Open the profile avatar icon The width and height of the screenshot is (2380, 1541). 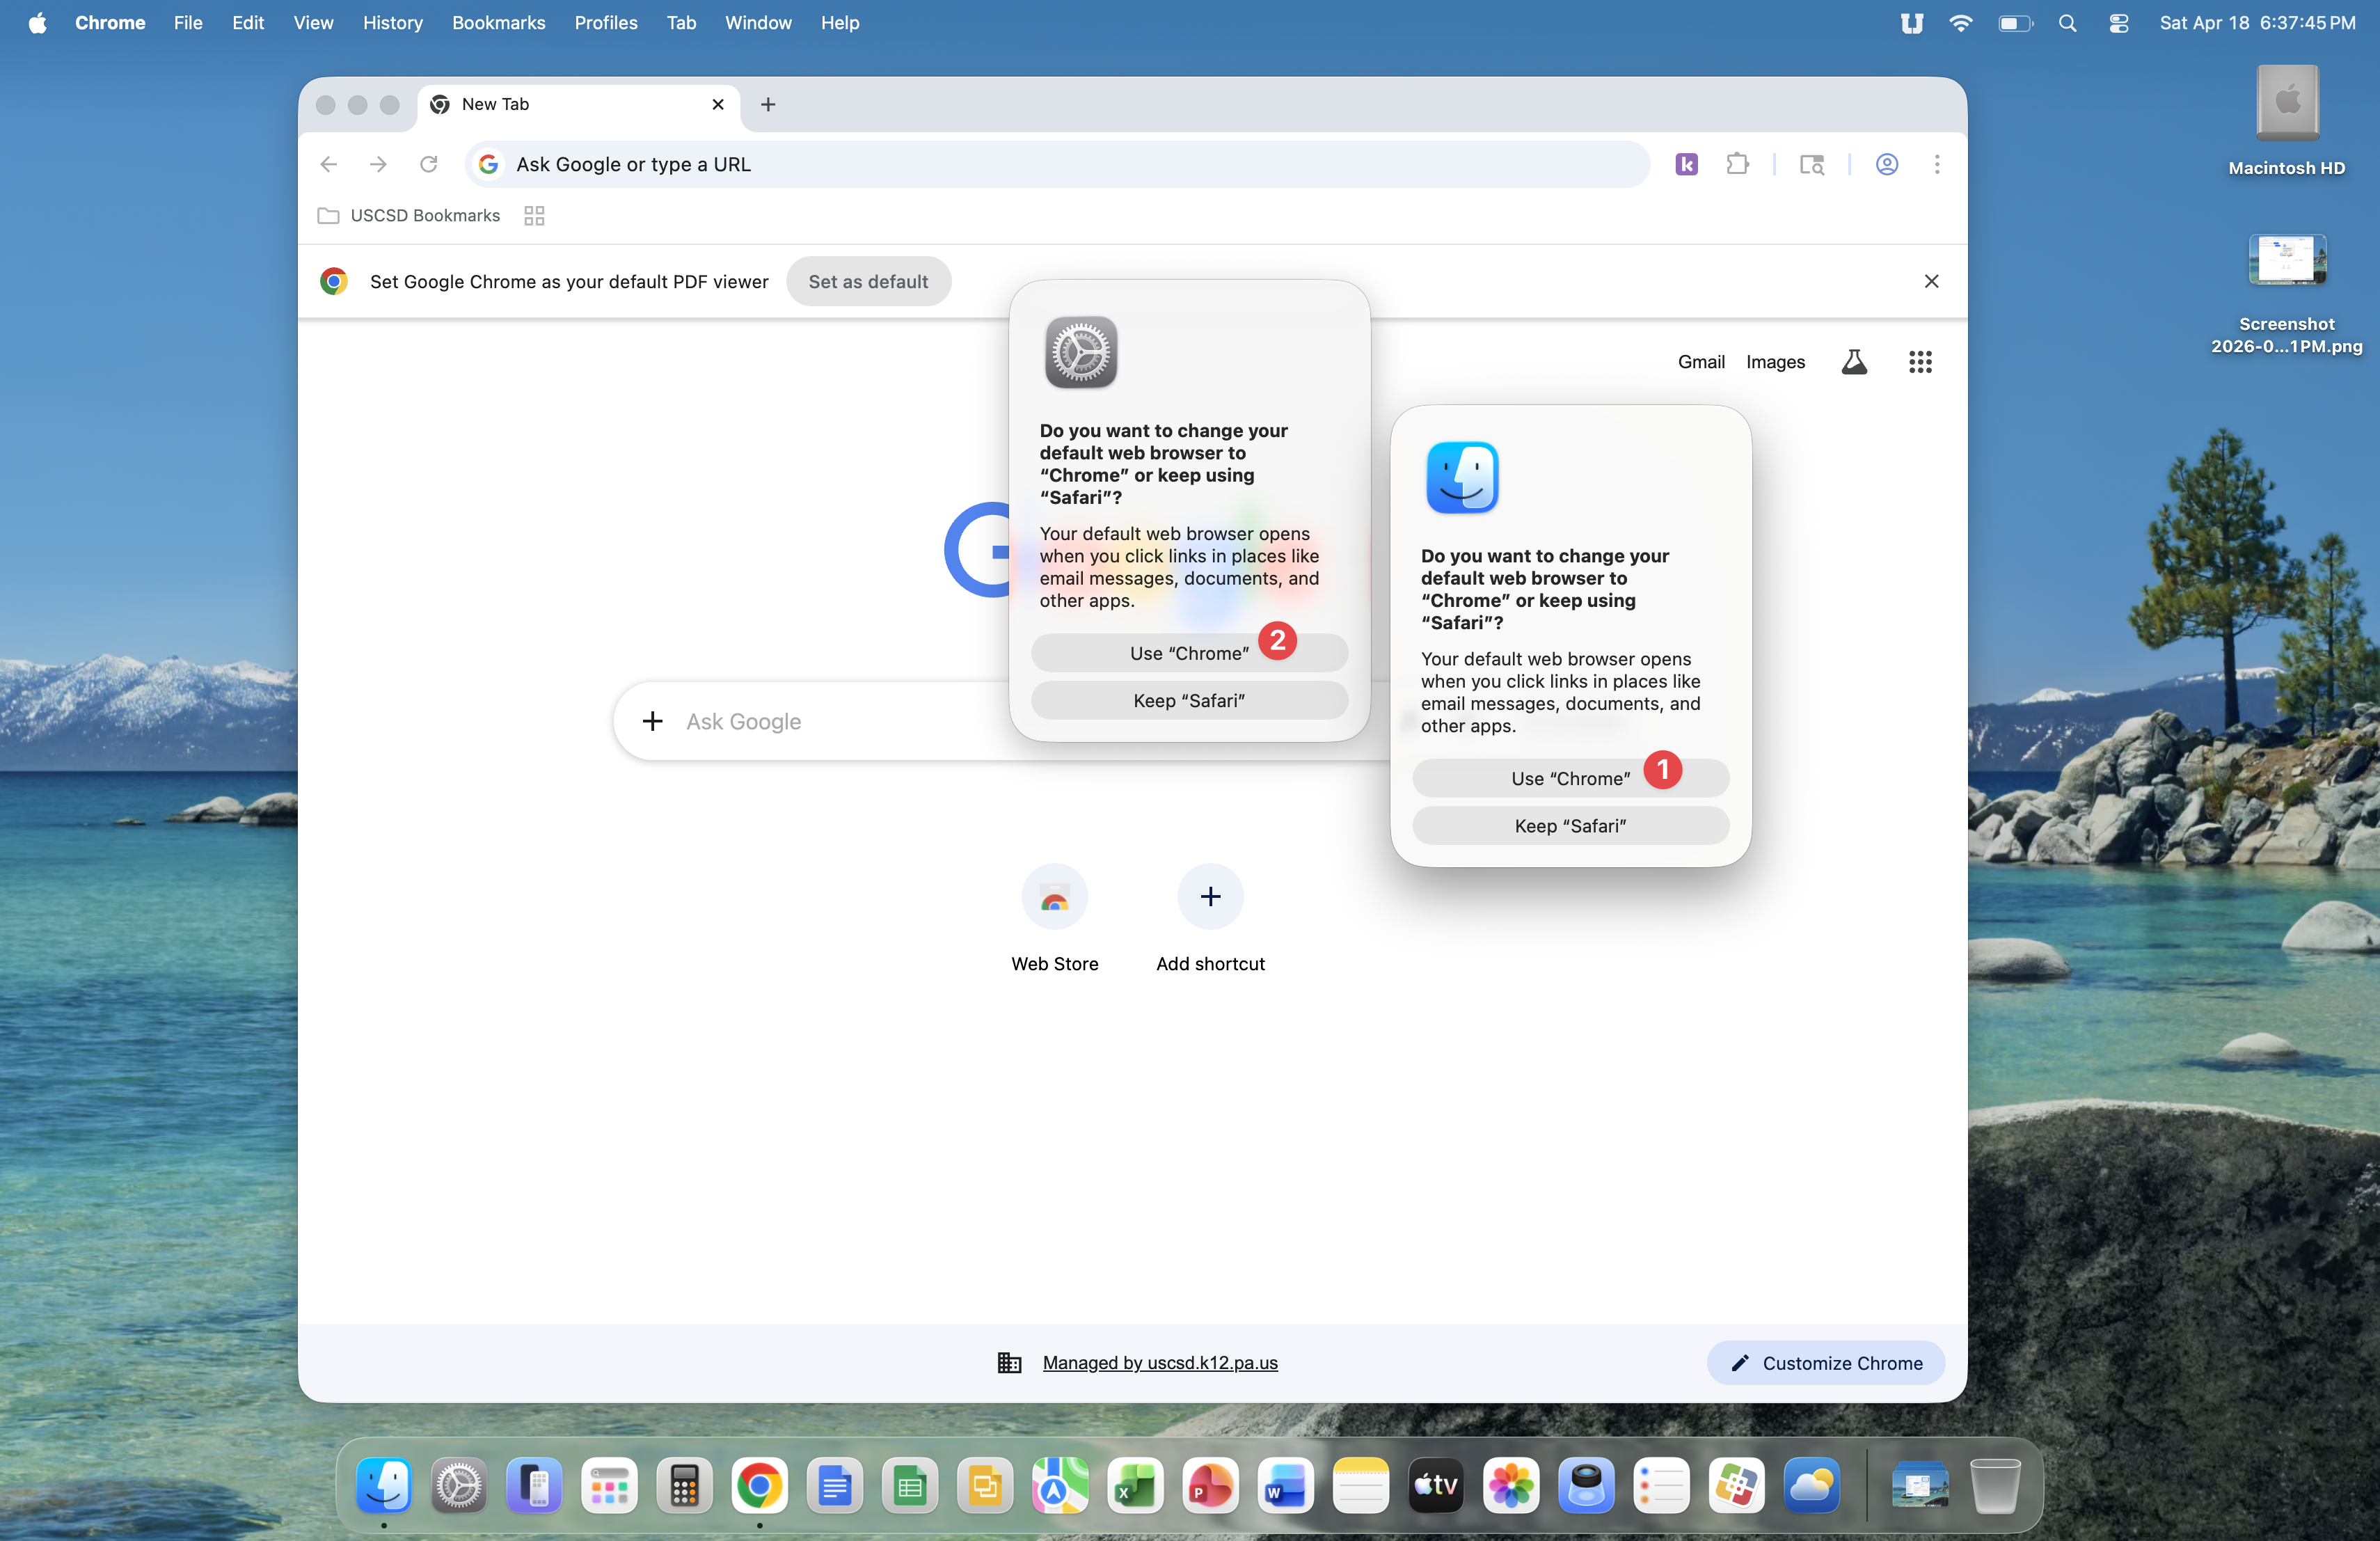pos(1887,164)
